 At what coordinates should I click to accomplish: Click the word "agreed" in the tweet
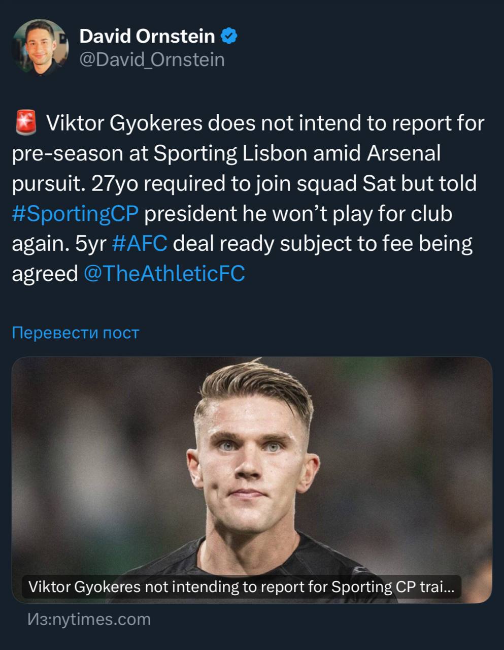point(45,274)
